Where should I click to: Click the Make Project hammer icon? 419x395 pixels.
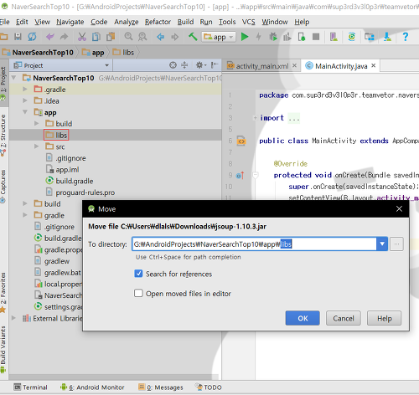click(x=193, y=37)
